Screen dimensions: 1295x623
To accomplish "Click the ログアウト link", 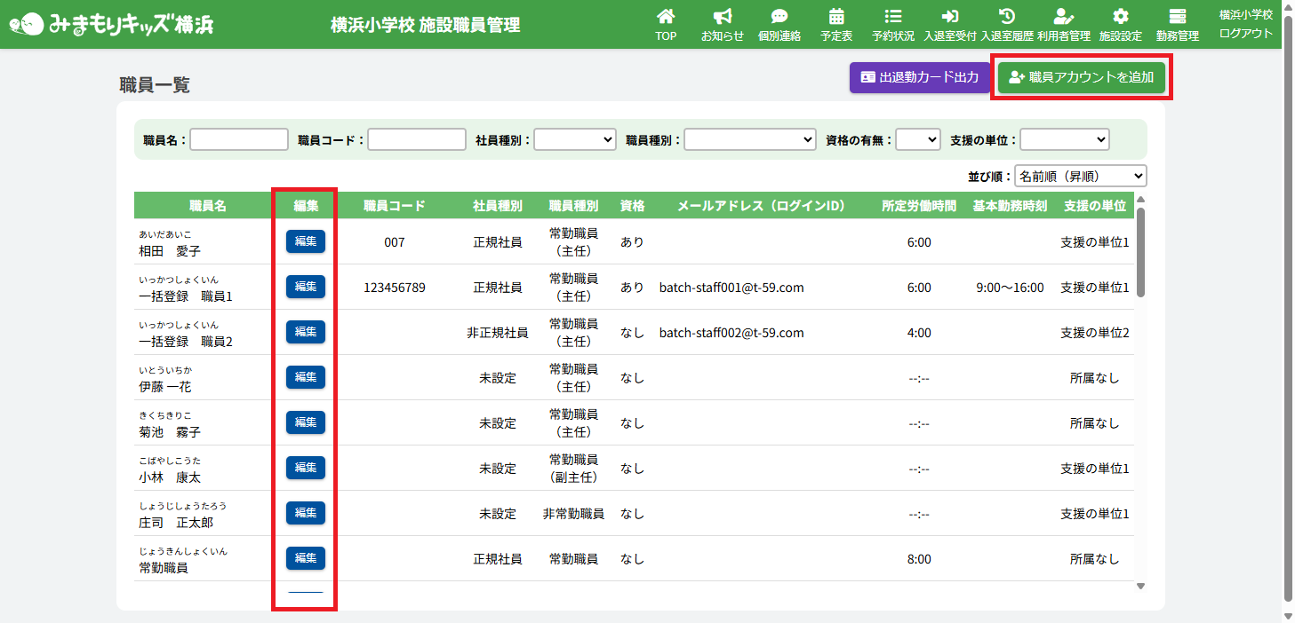I will (x=1245, y=34).
